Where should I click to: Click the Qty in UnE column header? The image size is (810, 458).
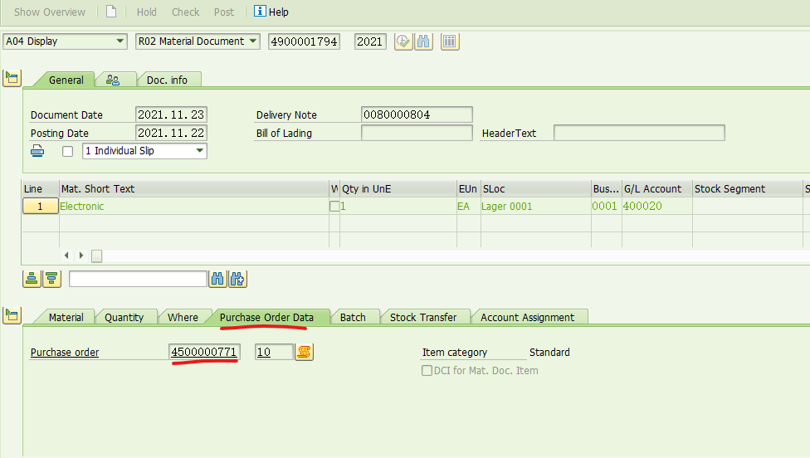(x=398, y=189)
